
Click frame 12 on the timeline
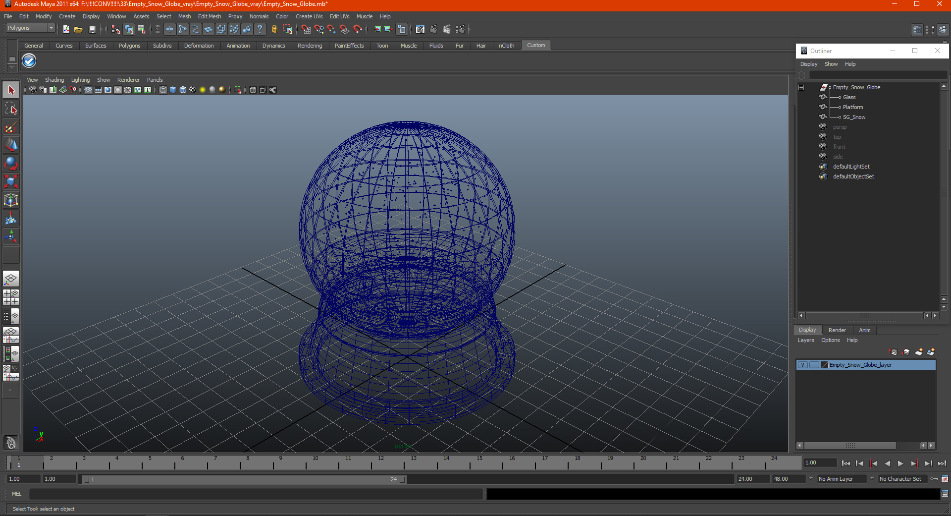click(x=380, y=462)
